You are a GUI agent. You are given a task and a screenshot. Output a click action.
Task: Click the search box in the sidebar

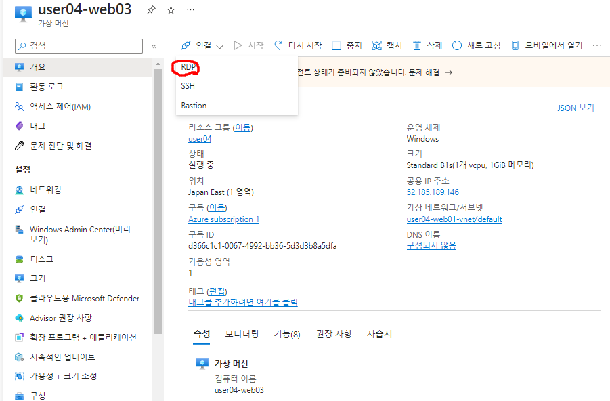click(79, 46)
